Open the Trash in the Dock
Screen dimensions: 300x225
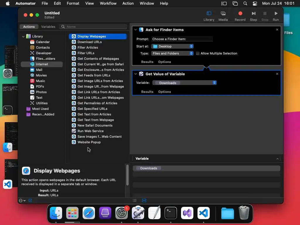(244, 213)
